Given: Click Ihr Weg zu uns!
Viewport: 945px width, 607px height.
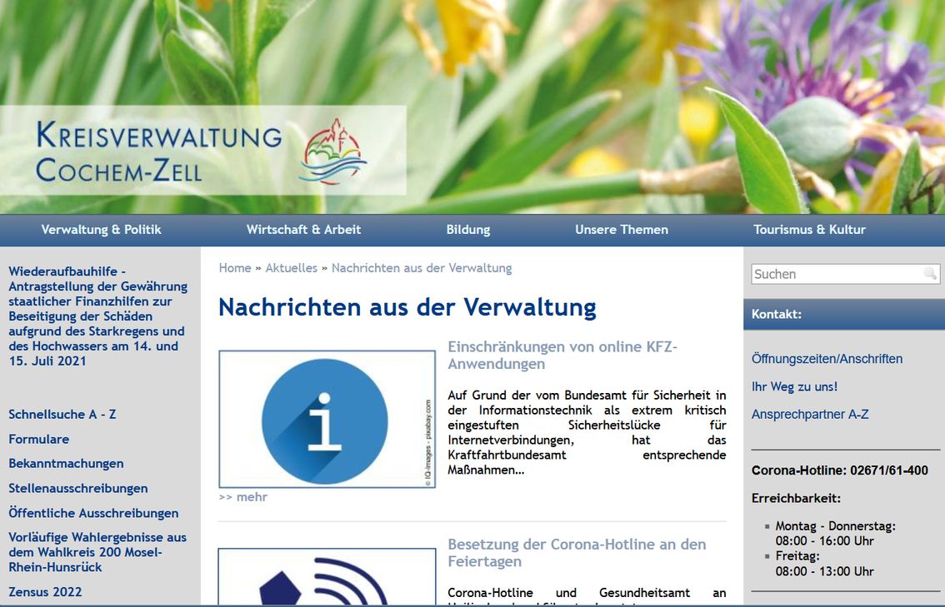Looking at the screenshot, I should point(793,386).
